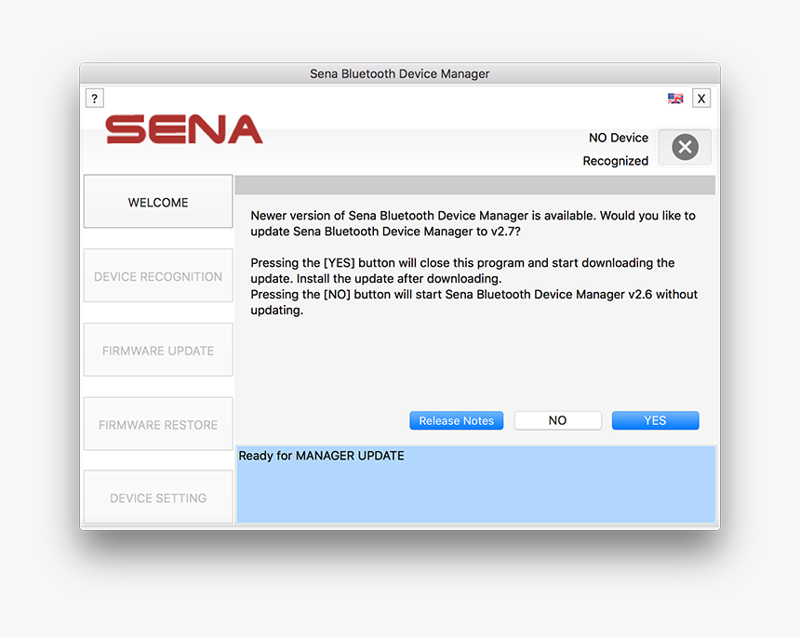
Task: Click the No Device Recognized status icon
Action: [684, 146]
